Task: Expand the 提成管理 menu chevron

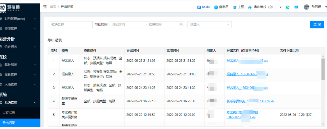Action: pyautogui.click(x=35, y=29)
